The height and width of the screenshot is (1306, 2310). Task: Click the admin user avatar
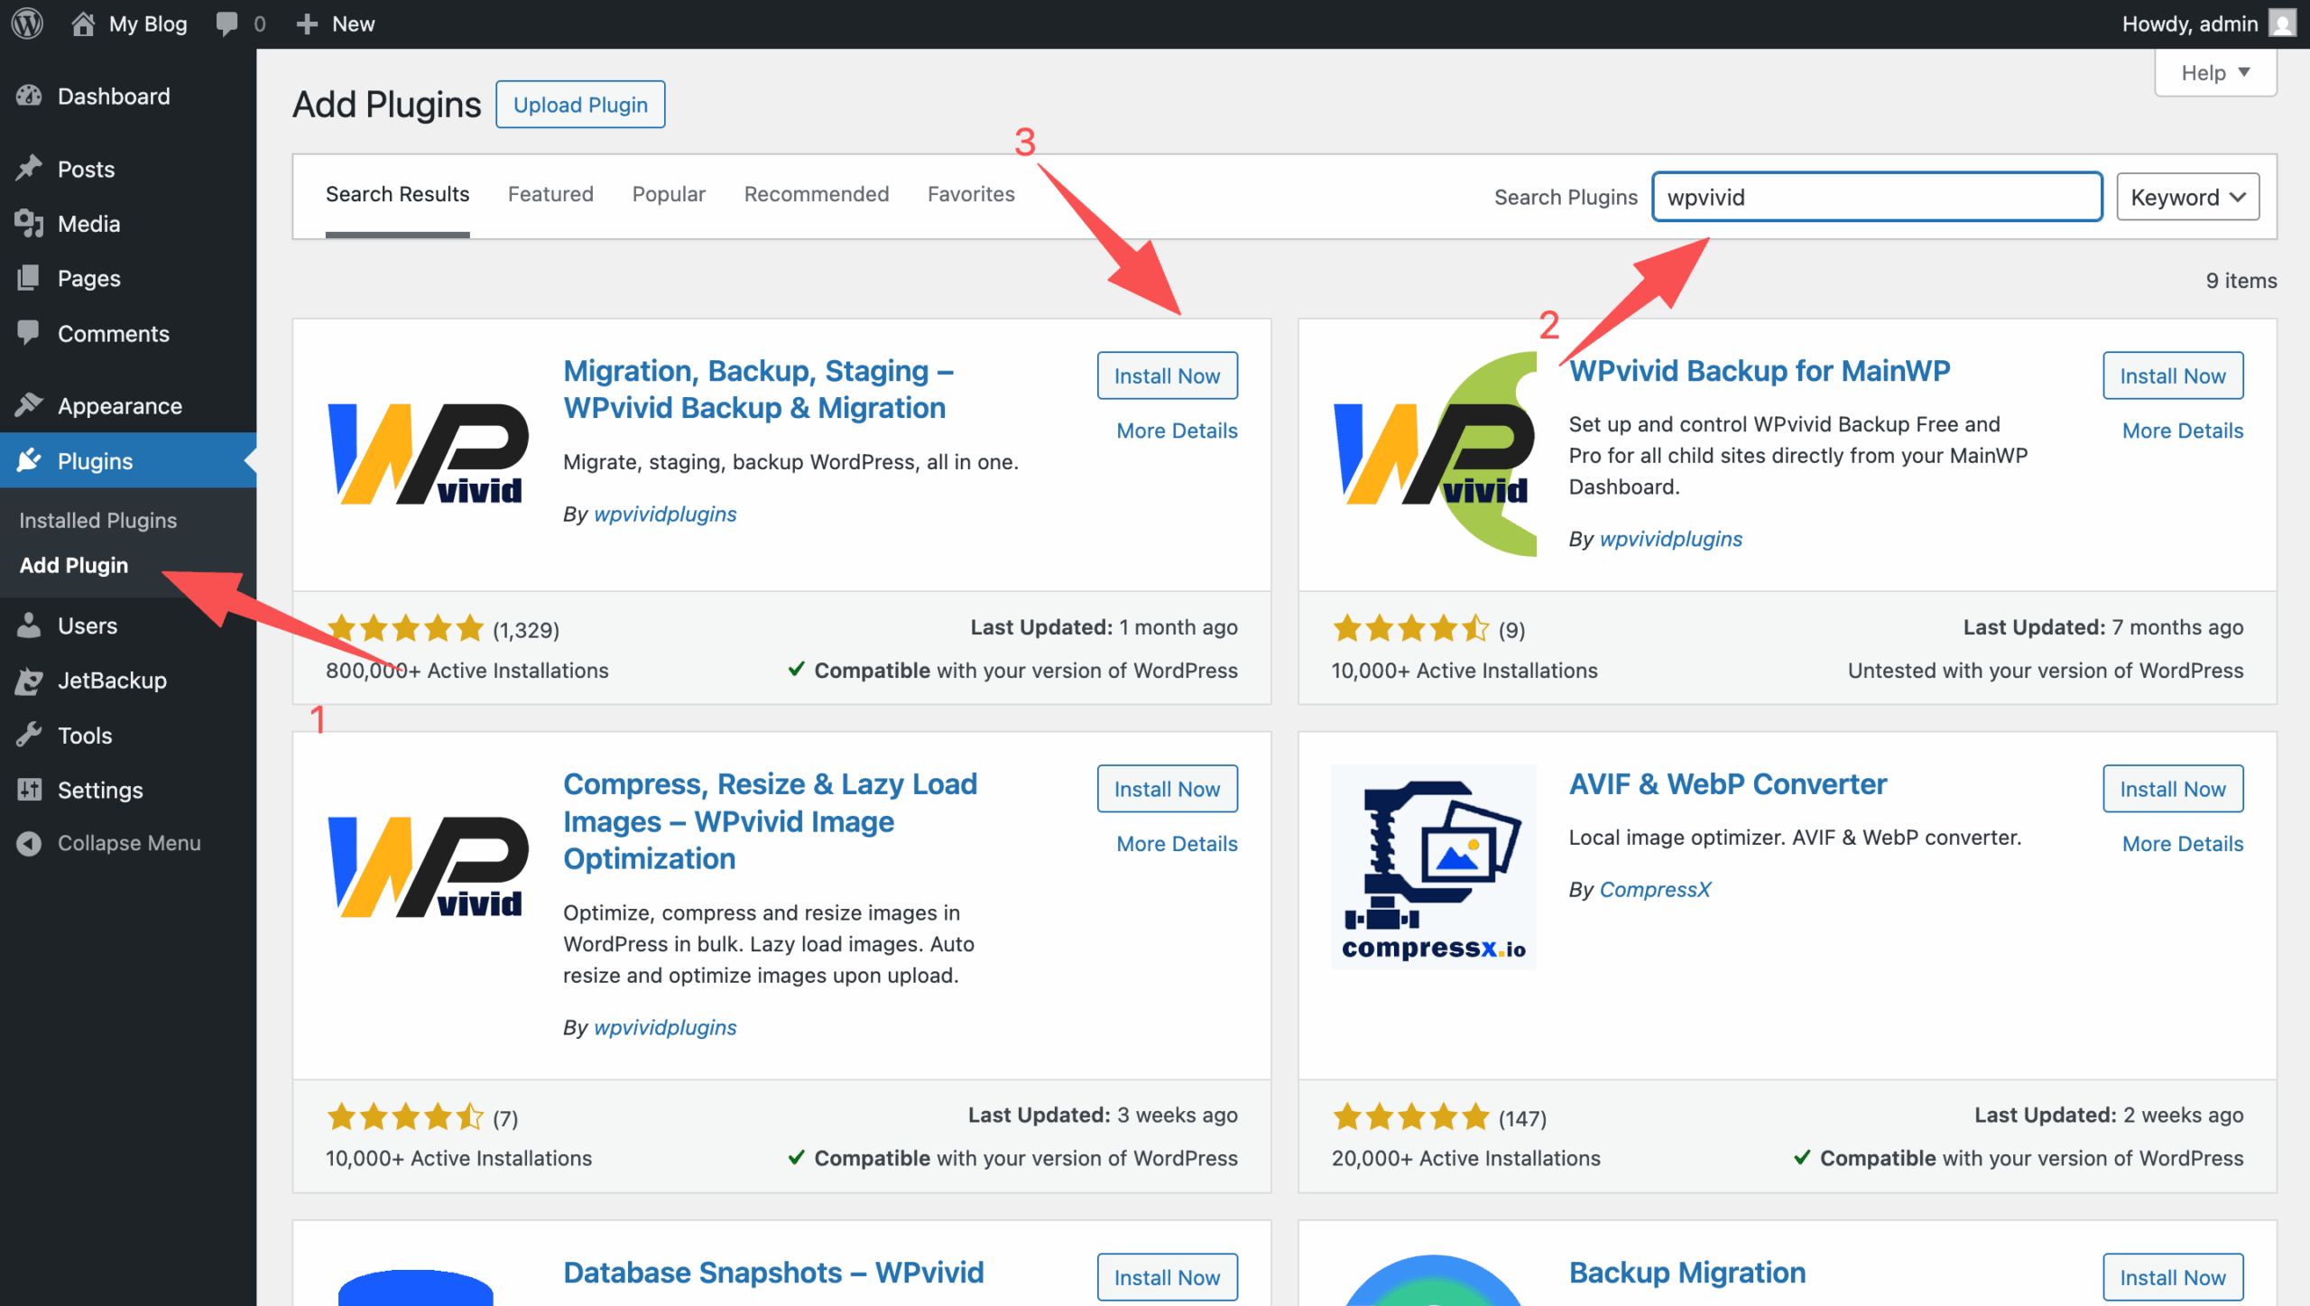[x=2281, y=23]
